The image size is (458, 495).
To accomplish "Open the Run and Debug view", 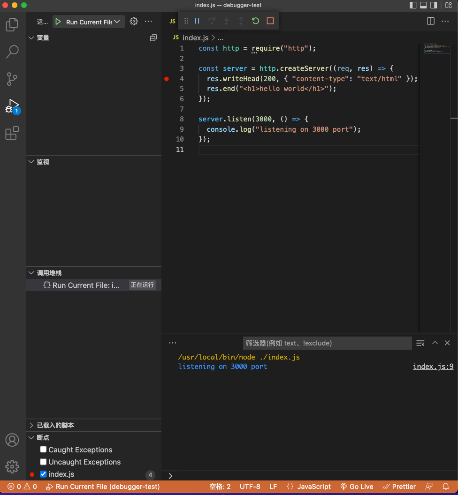I will point(12,106).
